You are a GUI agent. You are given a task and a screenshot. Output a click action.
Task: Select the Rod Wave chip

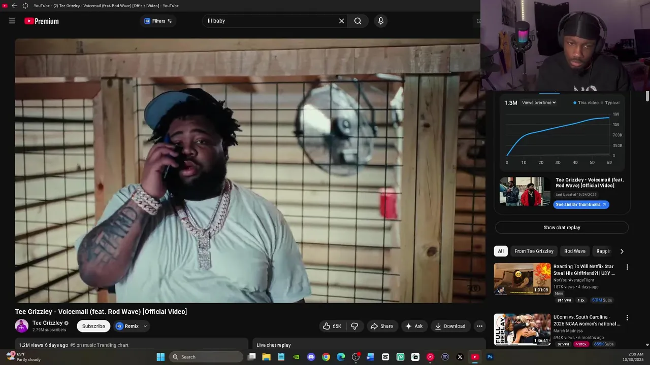pyautogui.click(x=575, y=251)
